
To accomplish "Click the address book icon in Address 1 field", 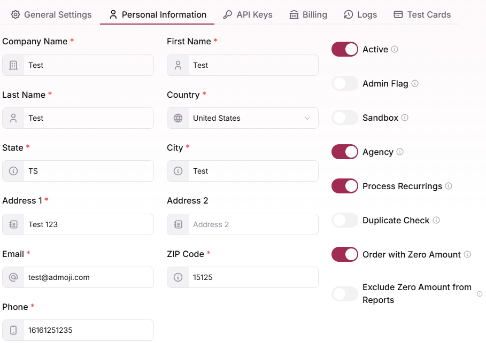I will pos(13,224).
